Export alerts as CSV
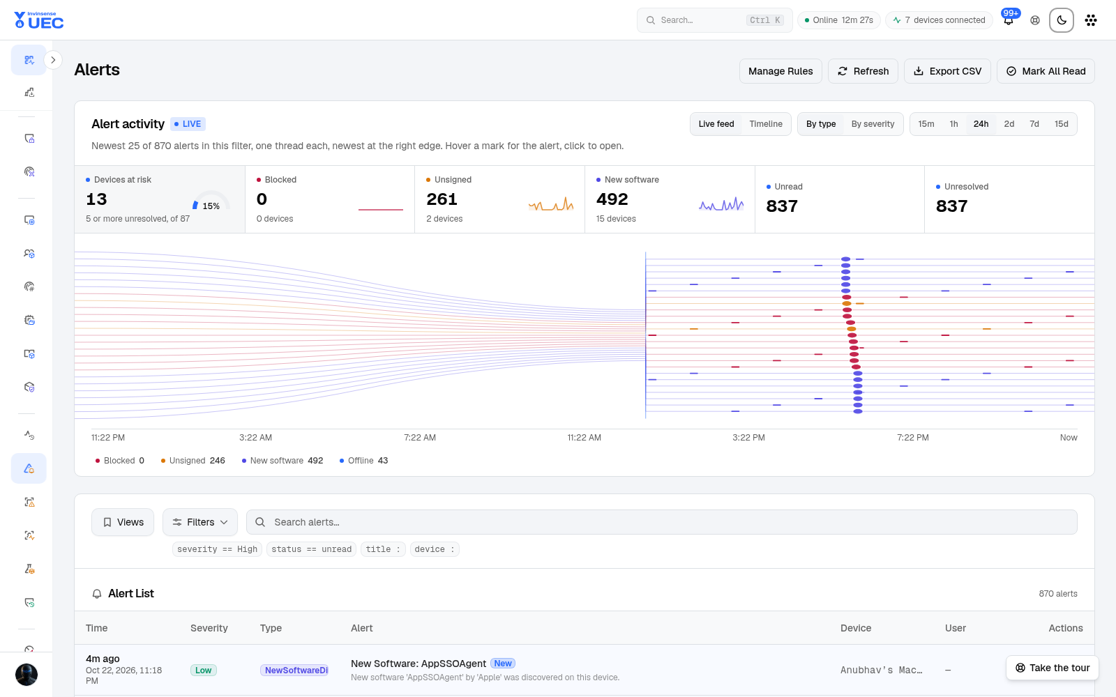 pos(947,71)
